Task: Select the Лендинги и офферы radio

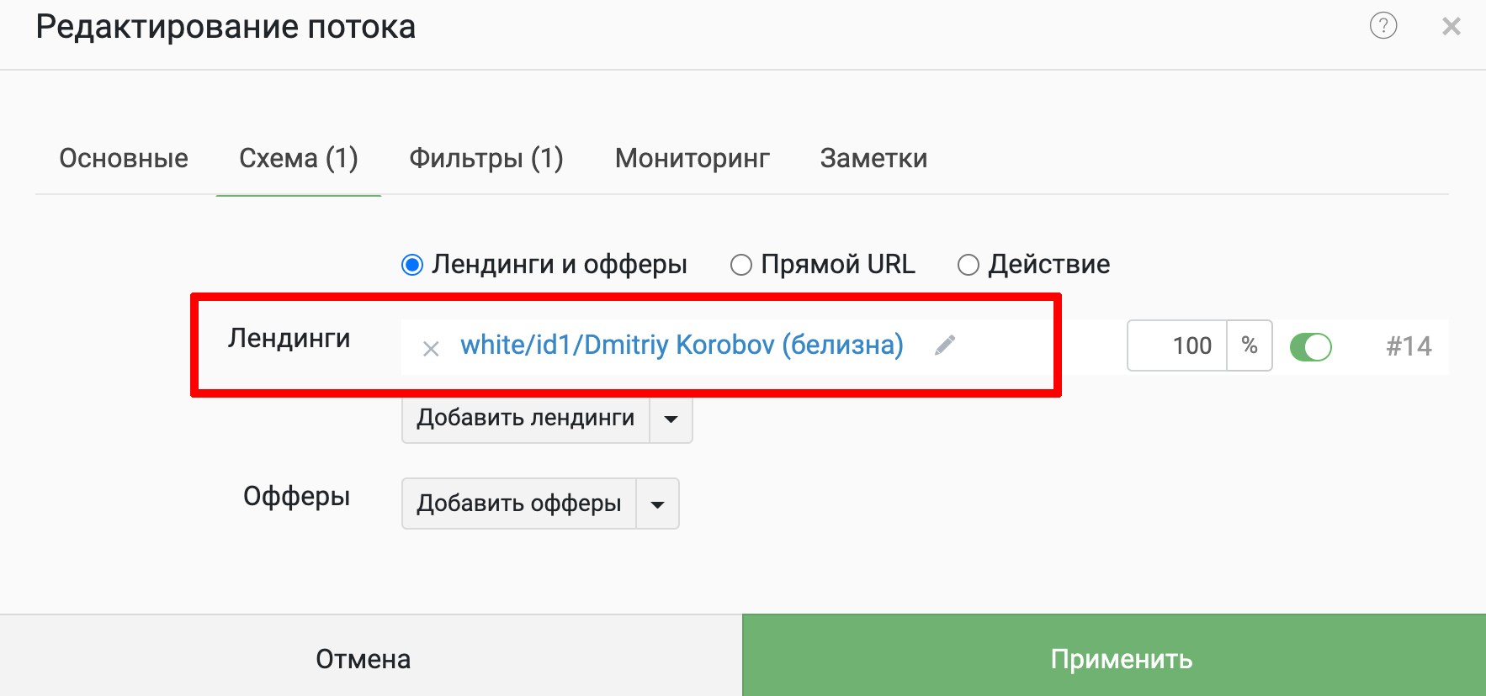Action: (x=412, y=265)
